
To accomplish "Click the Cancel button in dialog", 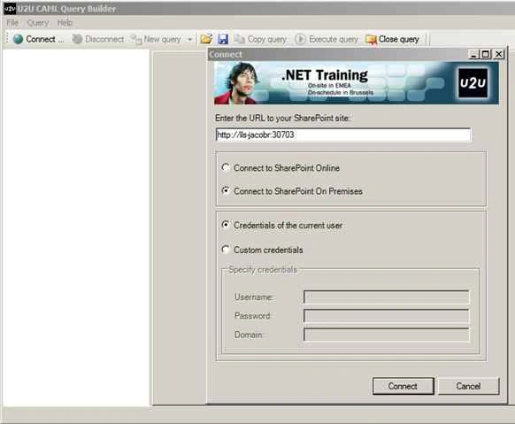I will click(x=468, y=386).
